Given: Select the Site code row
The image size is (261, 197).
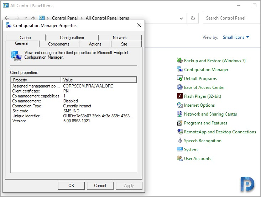Looking at the screenshot, I should 74,111.
